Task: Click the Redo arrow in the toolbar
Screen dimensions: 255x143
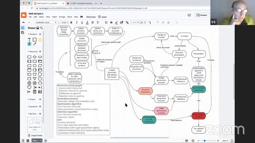Action: click(x=29, y=22)
